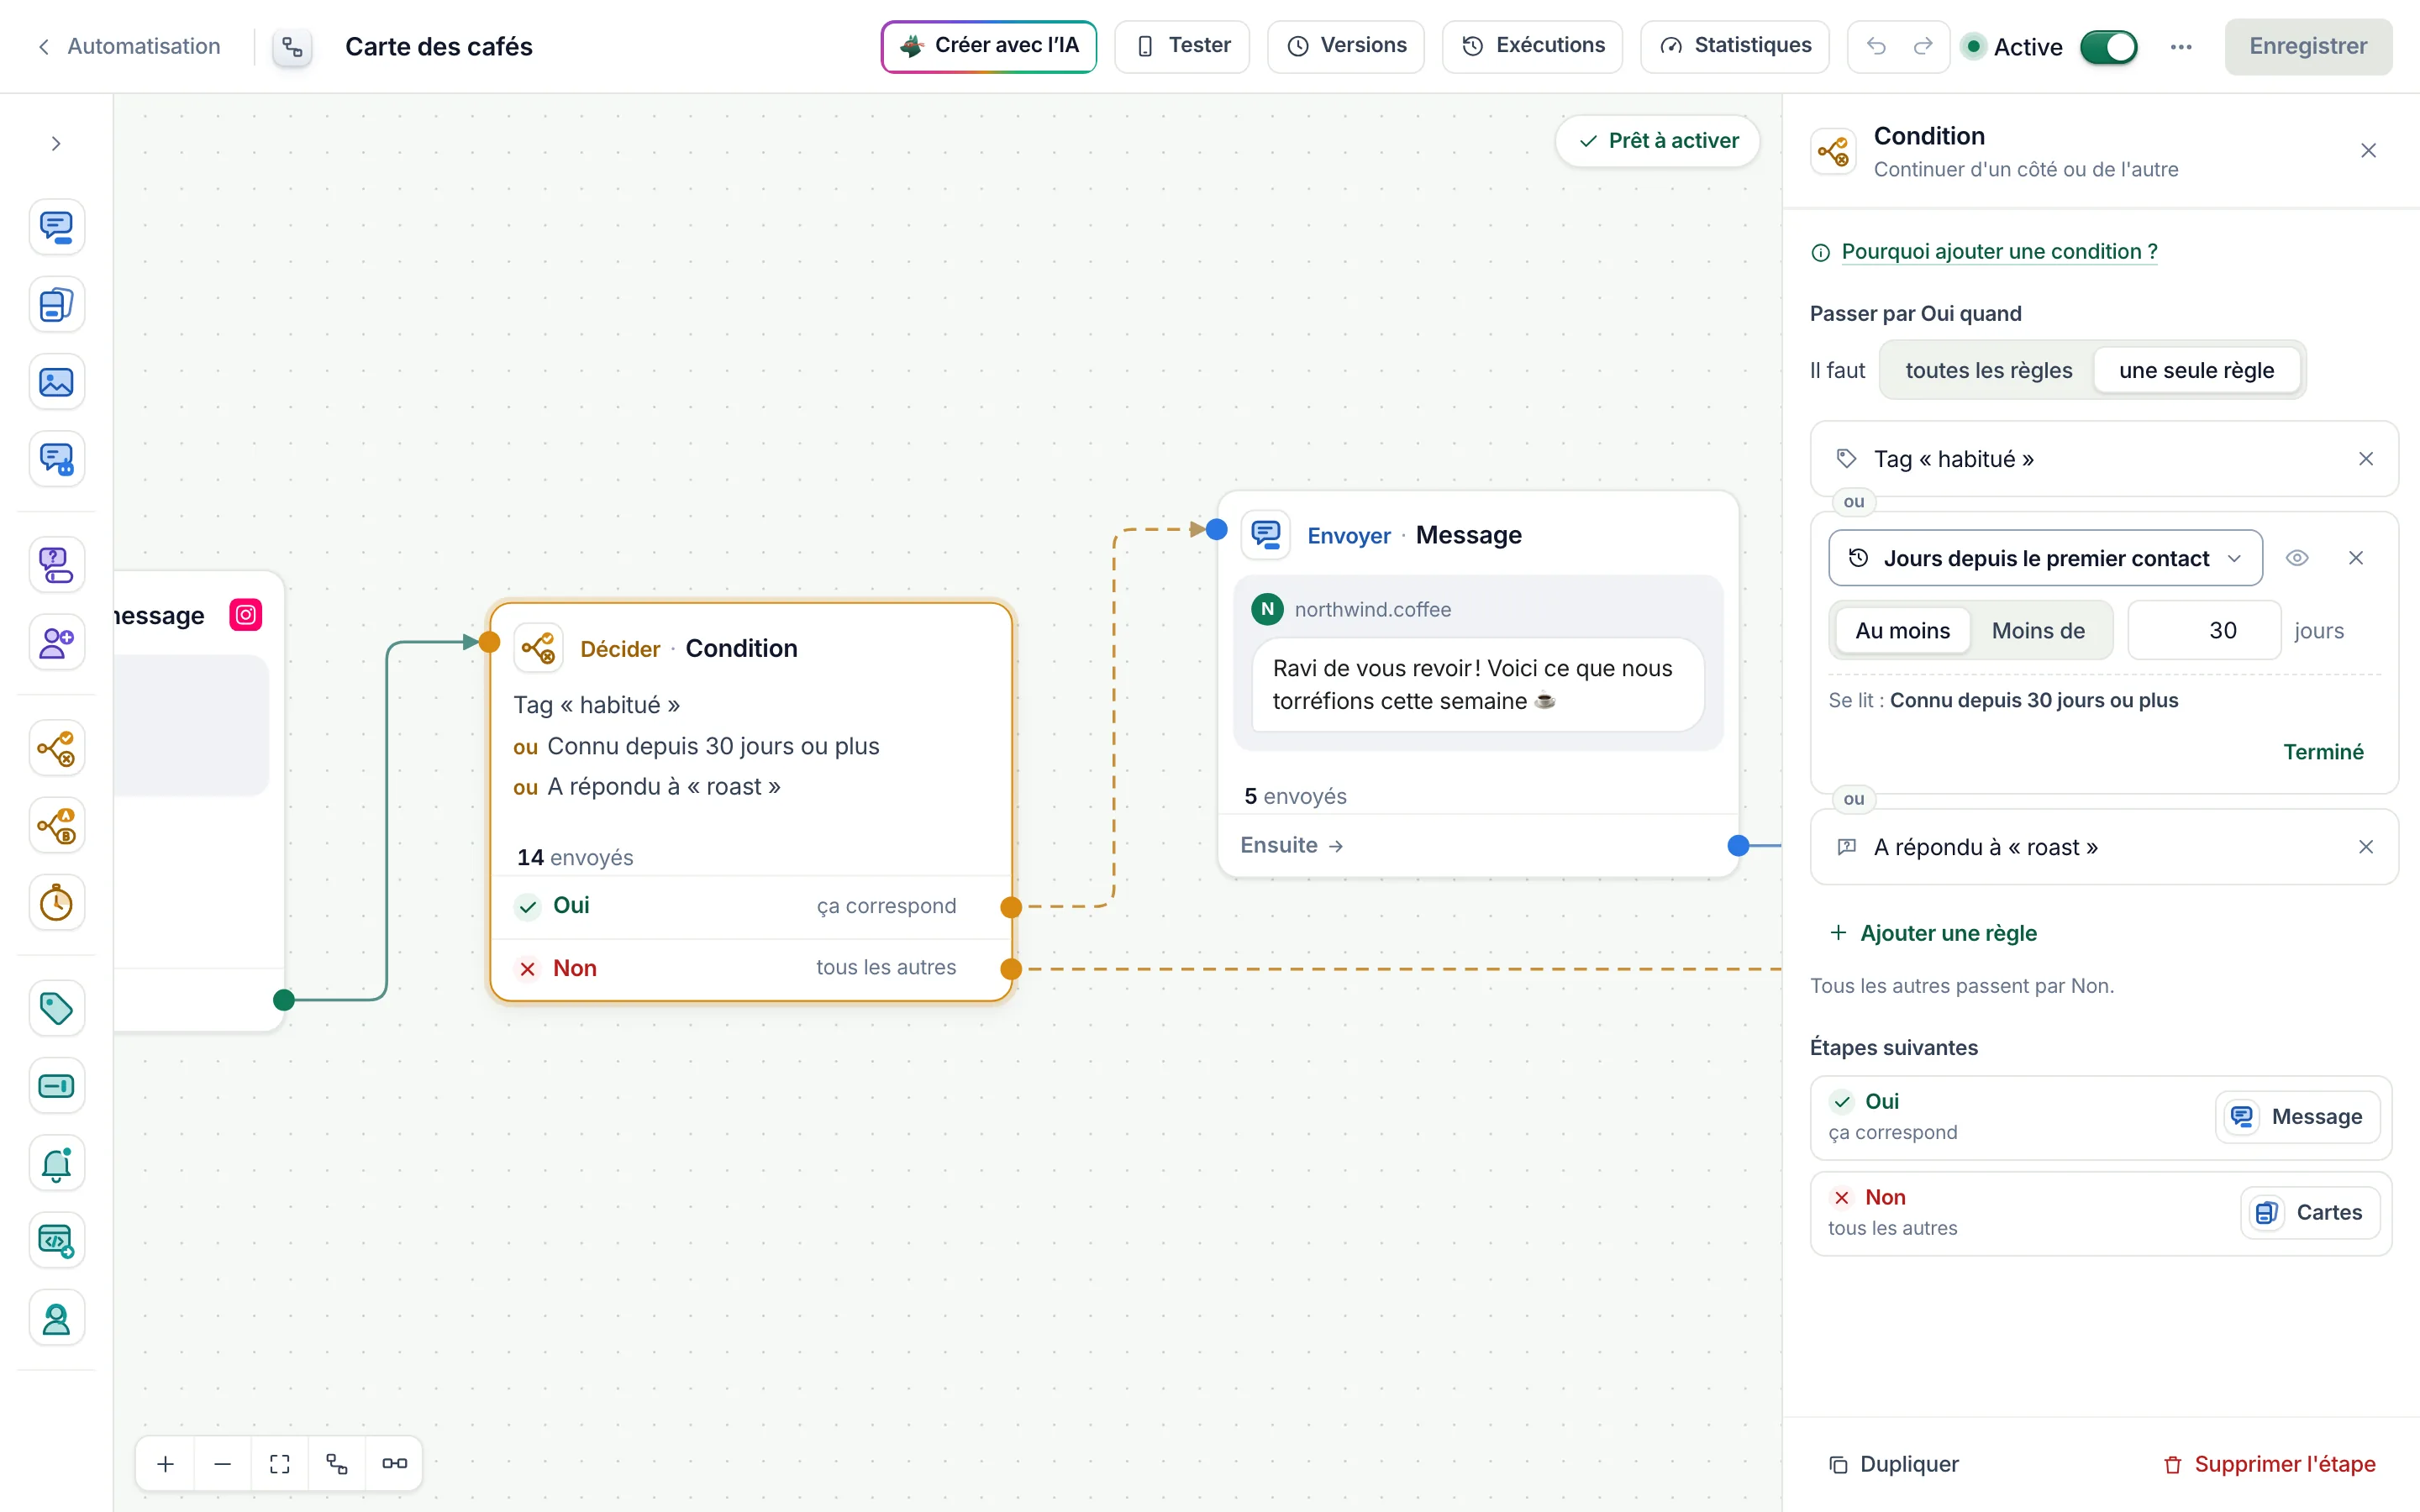Open the more options menu

2181,47
